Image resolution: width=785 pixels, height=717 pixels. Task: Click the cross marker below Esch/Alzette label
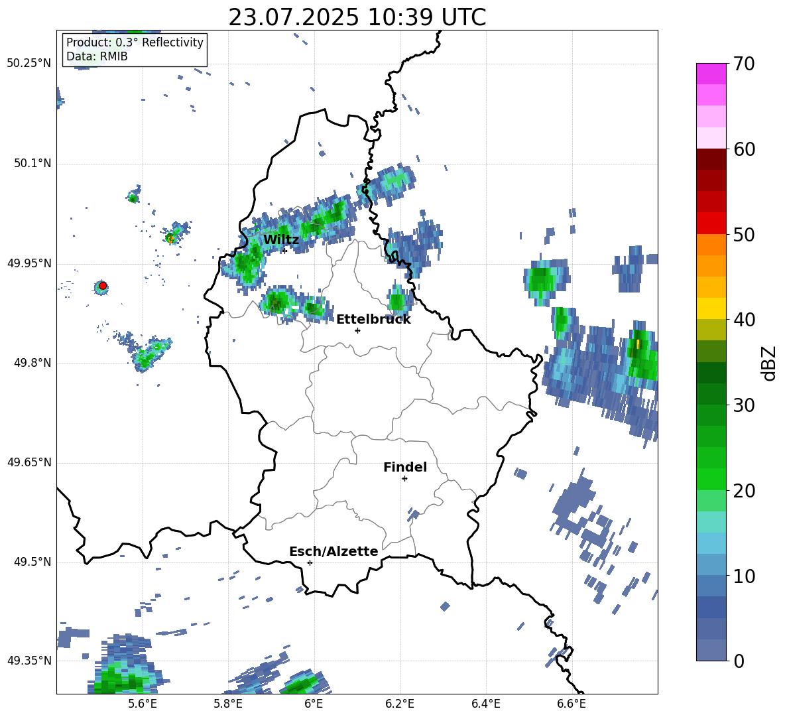[310, 562]
